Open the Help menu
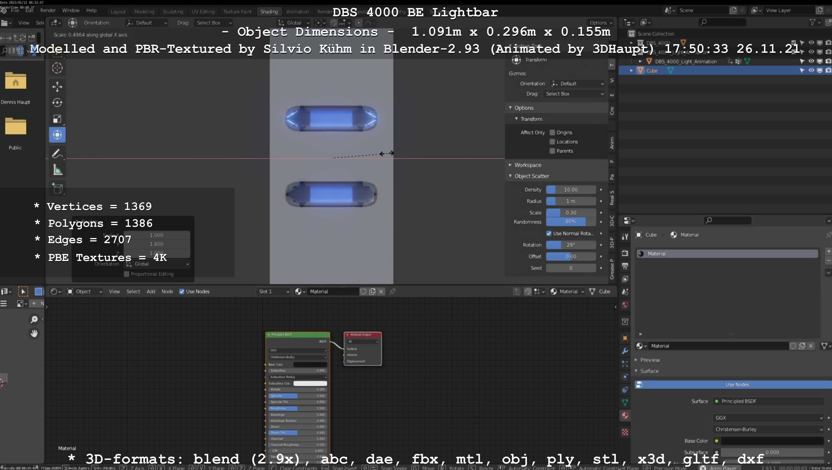 click(x=91, y=10)
